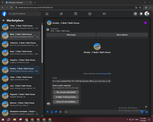
Task: Click the purple conversation information icon
Action: tap(145, 23)
